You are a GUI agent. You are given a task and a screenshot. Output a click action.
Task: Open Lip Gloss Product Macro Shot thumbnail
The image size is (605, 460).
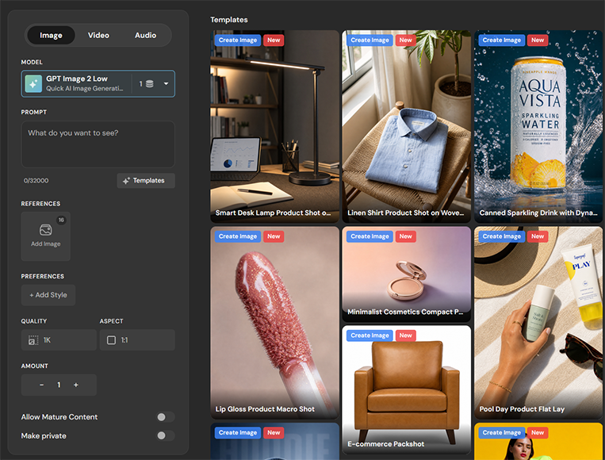(x=274, y=323)
